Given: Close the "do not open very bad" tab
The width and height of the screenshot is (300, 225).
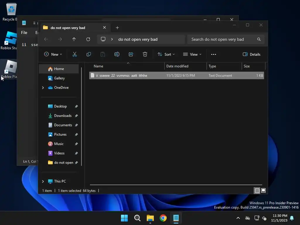Looking at the screenshot, I should (x=105, y=28).
